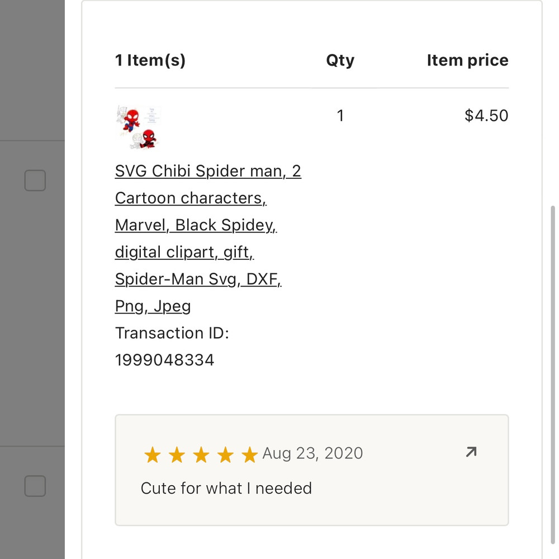
Task: Click the '1 Item(s)' header
Action: 150,60
